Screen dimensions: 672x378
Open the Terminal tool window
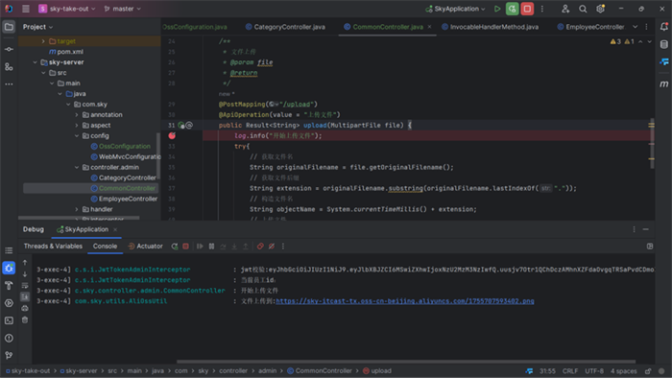[9, 320]
